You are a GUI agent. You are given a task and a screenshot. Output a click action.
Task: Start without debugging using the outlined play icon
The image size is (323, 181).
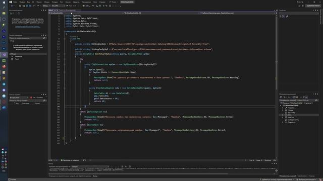75,6
